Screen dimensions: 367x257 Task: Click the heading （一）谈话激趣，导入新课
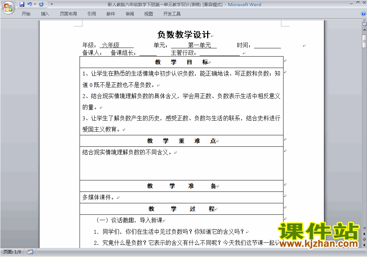coord(129,220)
